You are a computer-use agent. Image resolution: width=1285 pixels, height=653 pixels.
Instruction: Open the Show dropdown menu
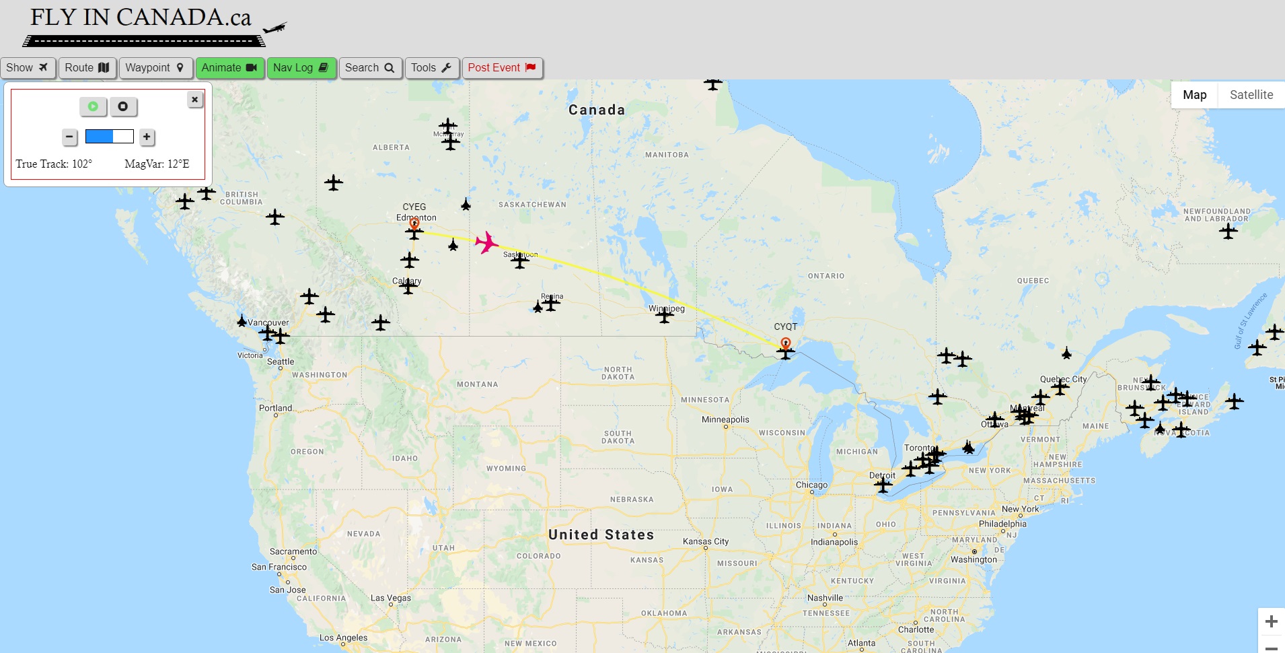pyautogui.click(x=28, y=68)
